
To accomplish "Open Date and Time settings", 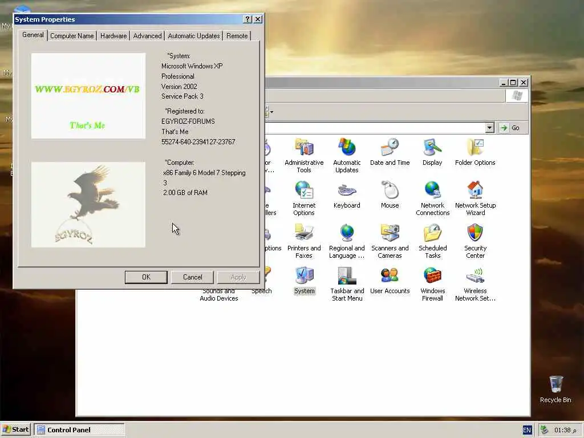I will pyautogui.click(x=390, y=152).
